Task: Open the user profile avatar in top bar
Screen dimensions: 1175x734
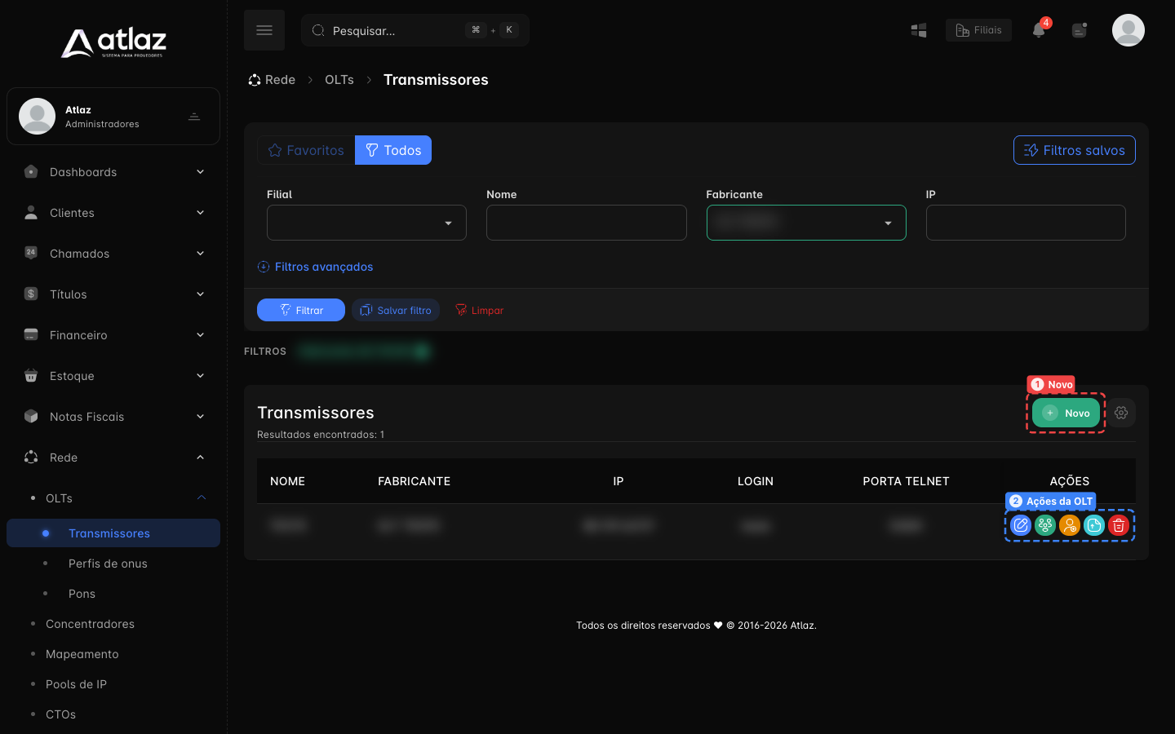Action: click(x=1128, y=30)
